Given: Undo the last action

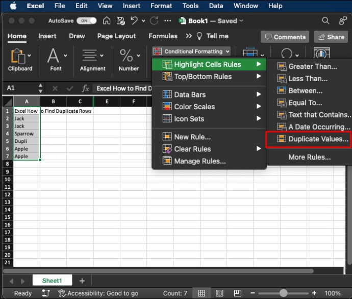Looking at the screenshot, I should click(x=134, y=20).
